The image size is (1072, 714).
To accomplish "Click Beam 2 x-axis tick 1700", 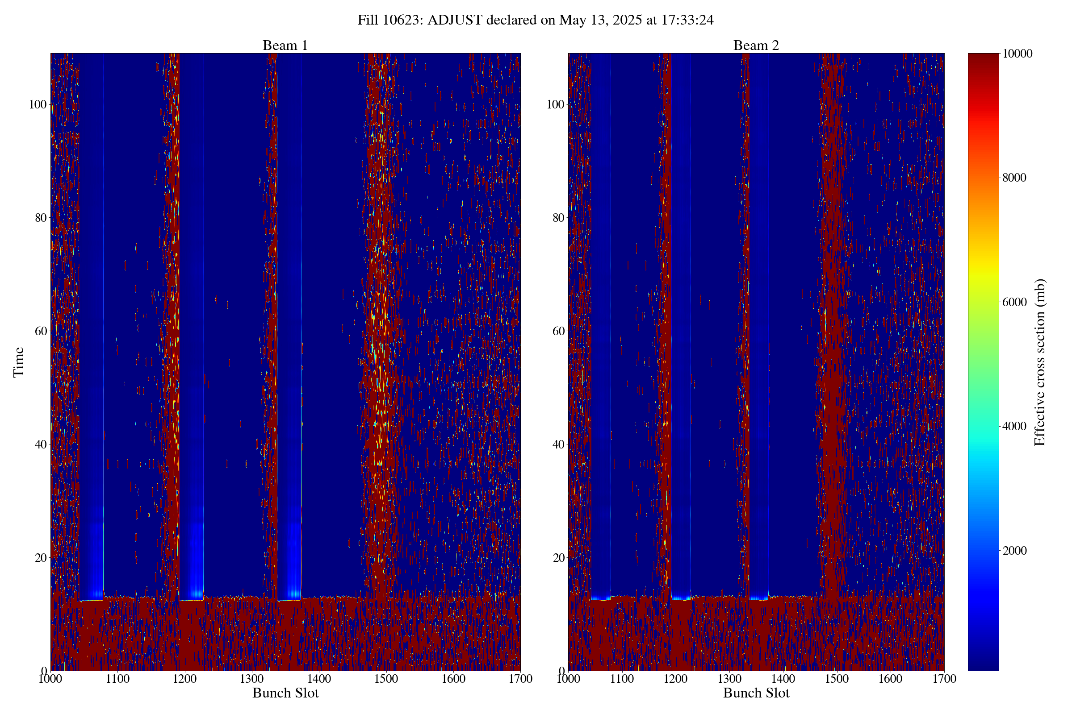I will [x=944, y=679].
